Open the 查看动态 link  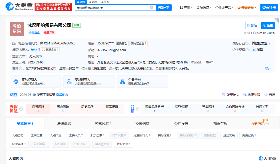tap(62, 95)
